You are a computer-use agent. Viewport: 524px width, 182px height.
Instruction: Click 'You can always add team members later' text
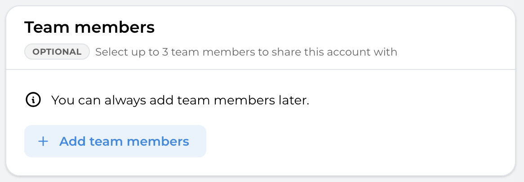pyautogui.click(x=180, y=100)
